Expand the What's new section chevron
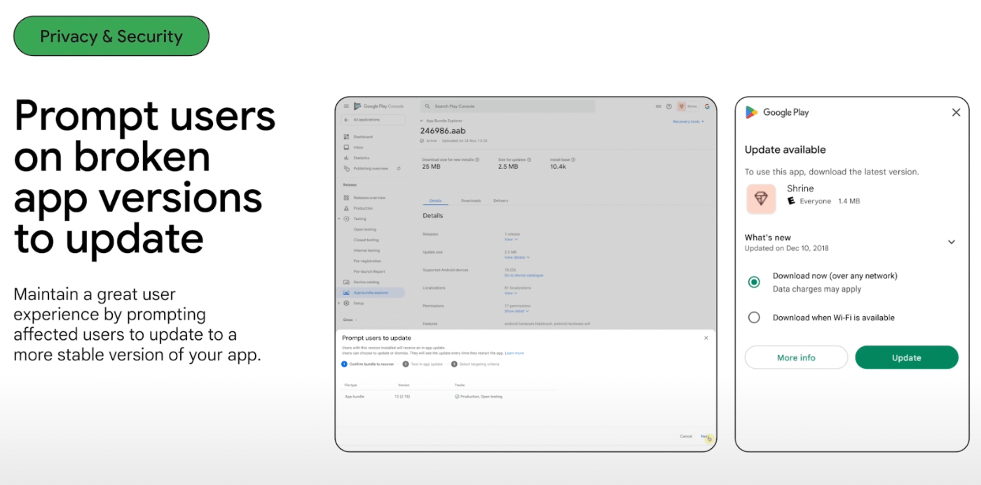 coord(952,242)
